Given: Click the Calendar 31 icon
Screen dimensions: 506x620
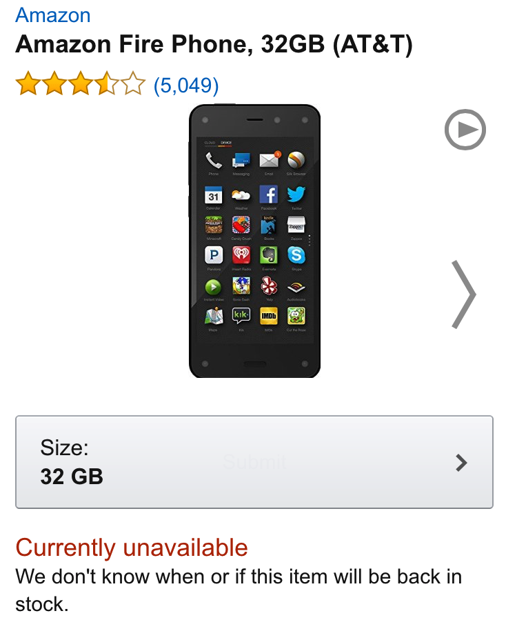Looking at the screenshot, I should pyautogui.click(x=214, y=194).
